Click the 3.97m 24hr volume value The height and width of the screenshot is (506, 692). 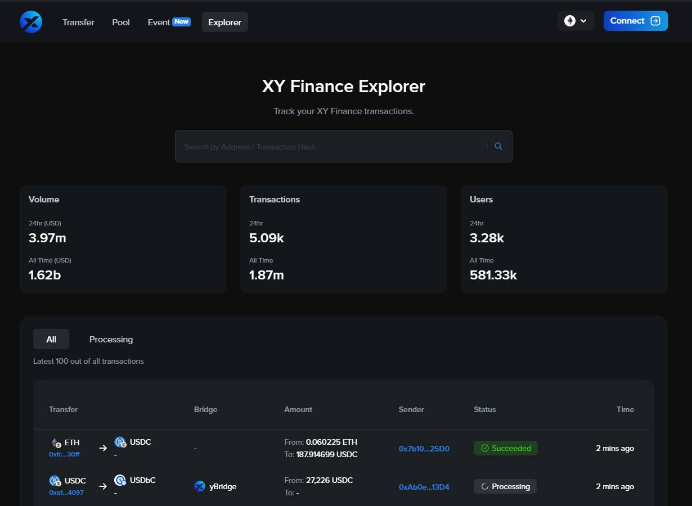tap(47, 238)
